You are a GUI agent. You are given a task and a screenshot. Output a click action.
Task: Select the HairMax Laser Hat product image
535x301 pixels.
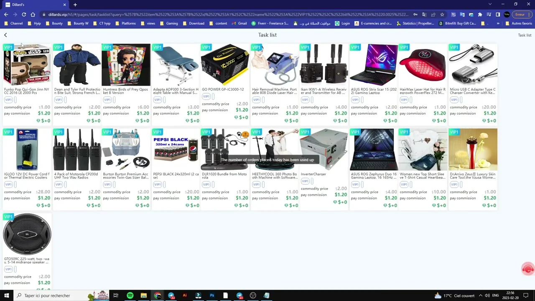423,65
